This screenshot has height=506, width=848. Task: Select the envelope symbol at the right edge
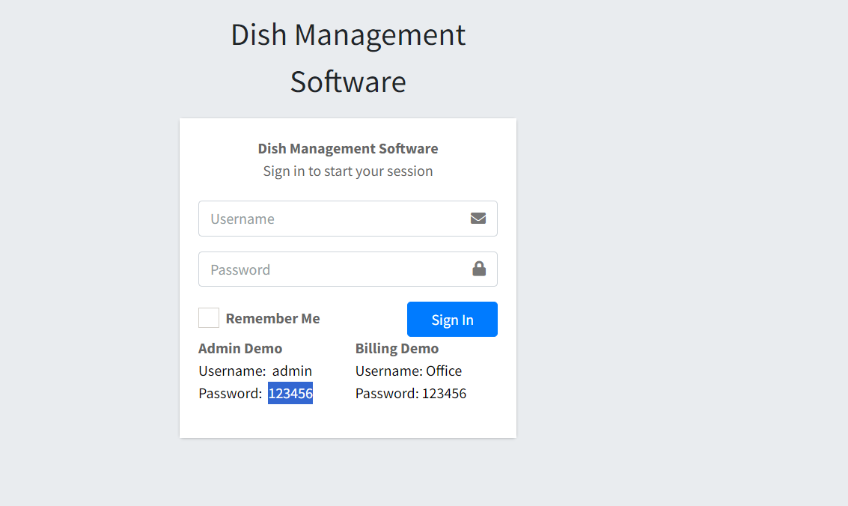click(x=478, y=219)
